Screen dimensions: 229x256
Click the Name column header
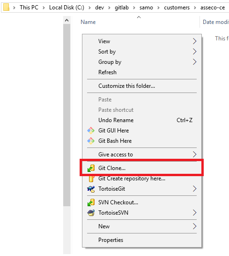pos(88,22)
